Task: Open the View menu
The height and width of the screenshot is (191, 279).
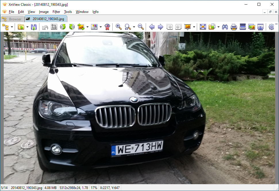Action: [31, 12]
